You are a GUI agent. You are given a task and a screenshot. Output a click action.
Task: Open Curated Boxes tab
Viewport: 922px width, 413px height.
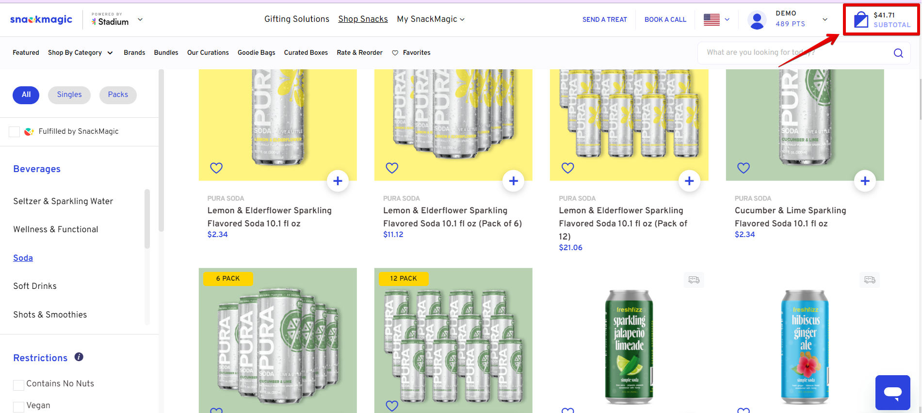click(x=306, y=52)
